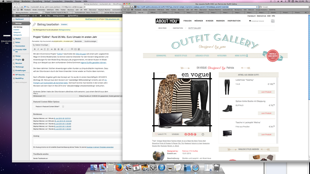Click 'Dateien hinzufügen' media button
Image resolution: width=310 pixels, height=174 pixels.
[41, 45]
